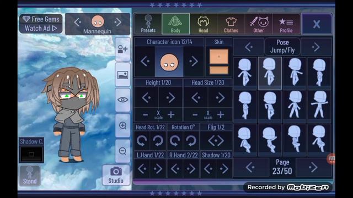Viewport: 353px width, 198px height.
Task: Switch to the Body tab
Action: point(175,24)
